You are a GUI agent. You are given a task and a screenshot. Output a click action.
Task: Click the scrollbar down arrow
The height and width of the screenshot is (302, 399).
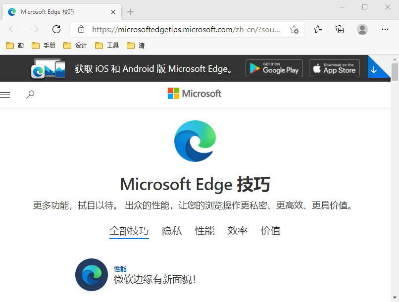pyautogui.click(x=395, y=297)
